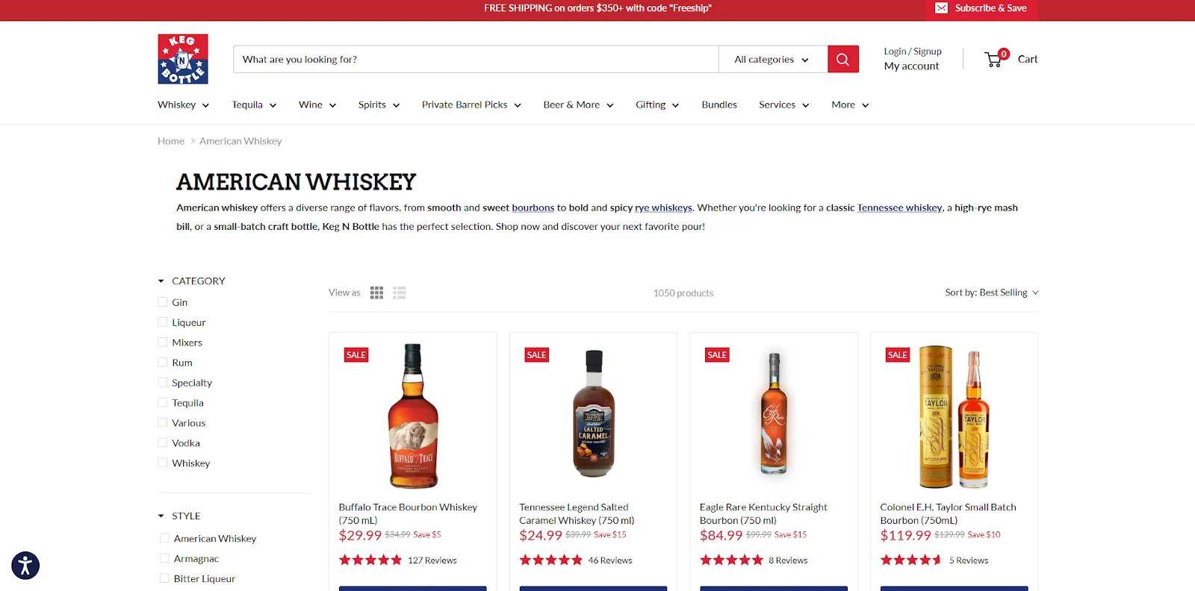This screenshot has width=1195, height=591.
Task: Expand the Private Barrel Picks menu
Action: click(x=471, y=105)
